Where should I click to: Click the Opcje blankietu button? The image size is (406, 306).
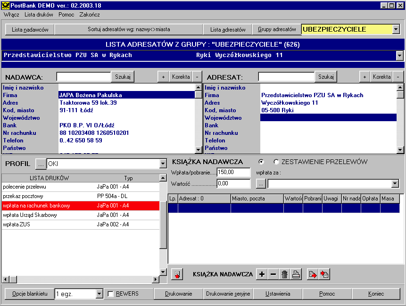(30, 294)
